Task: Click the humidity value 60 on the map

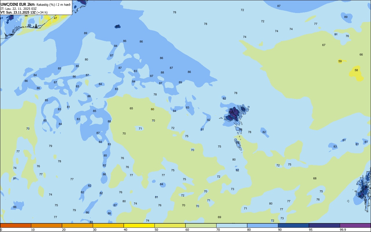Action: [152, 109]
